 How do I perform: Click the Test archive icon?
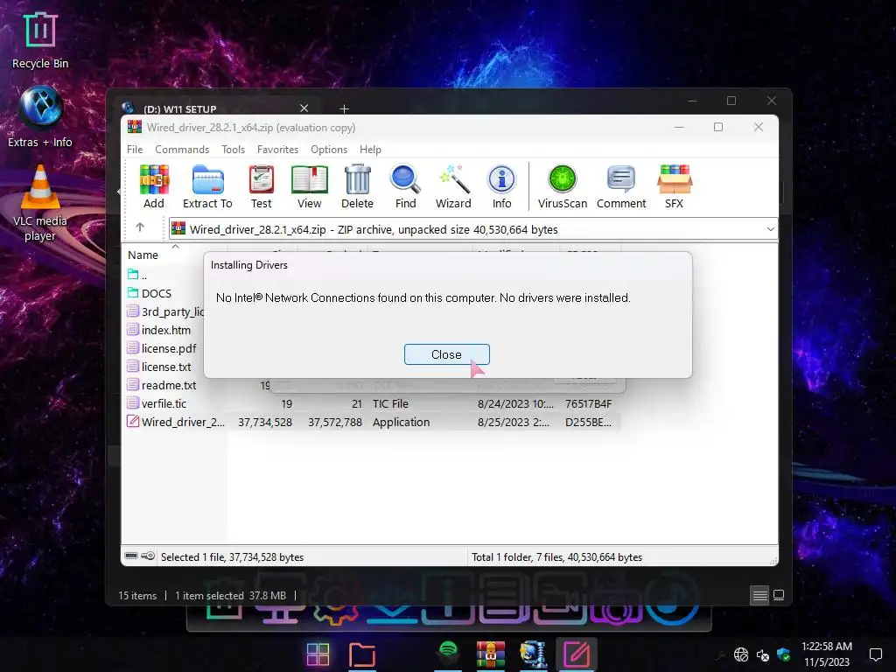coord(261,186)
